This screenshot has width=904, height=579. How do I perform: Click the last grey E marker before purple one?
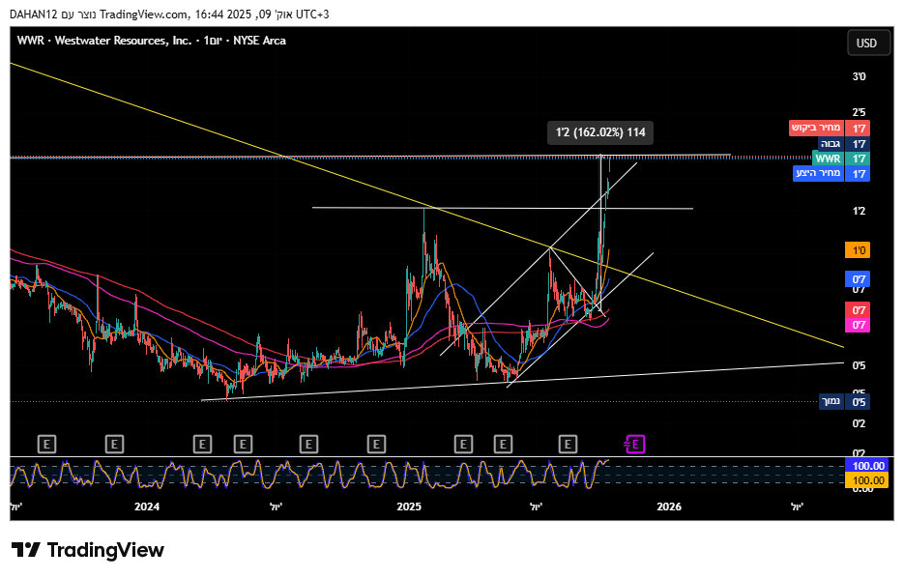coord(568,445)
